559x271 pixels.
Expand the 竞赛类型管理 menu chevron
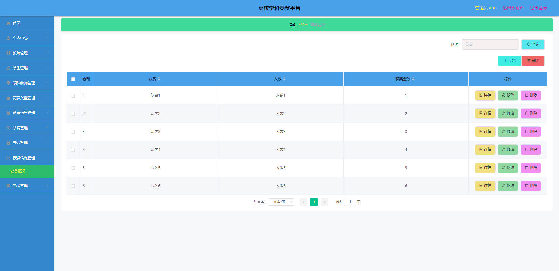click(x=48, y=98)
